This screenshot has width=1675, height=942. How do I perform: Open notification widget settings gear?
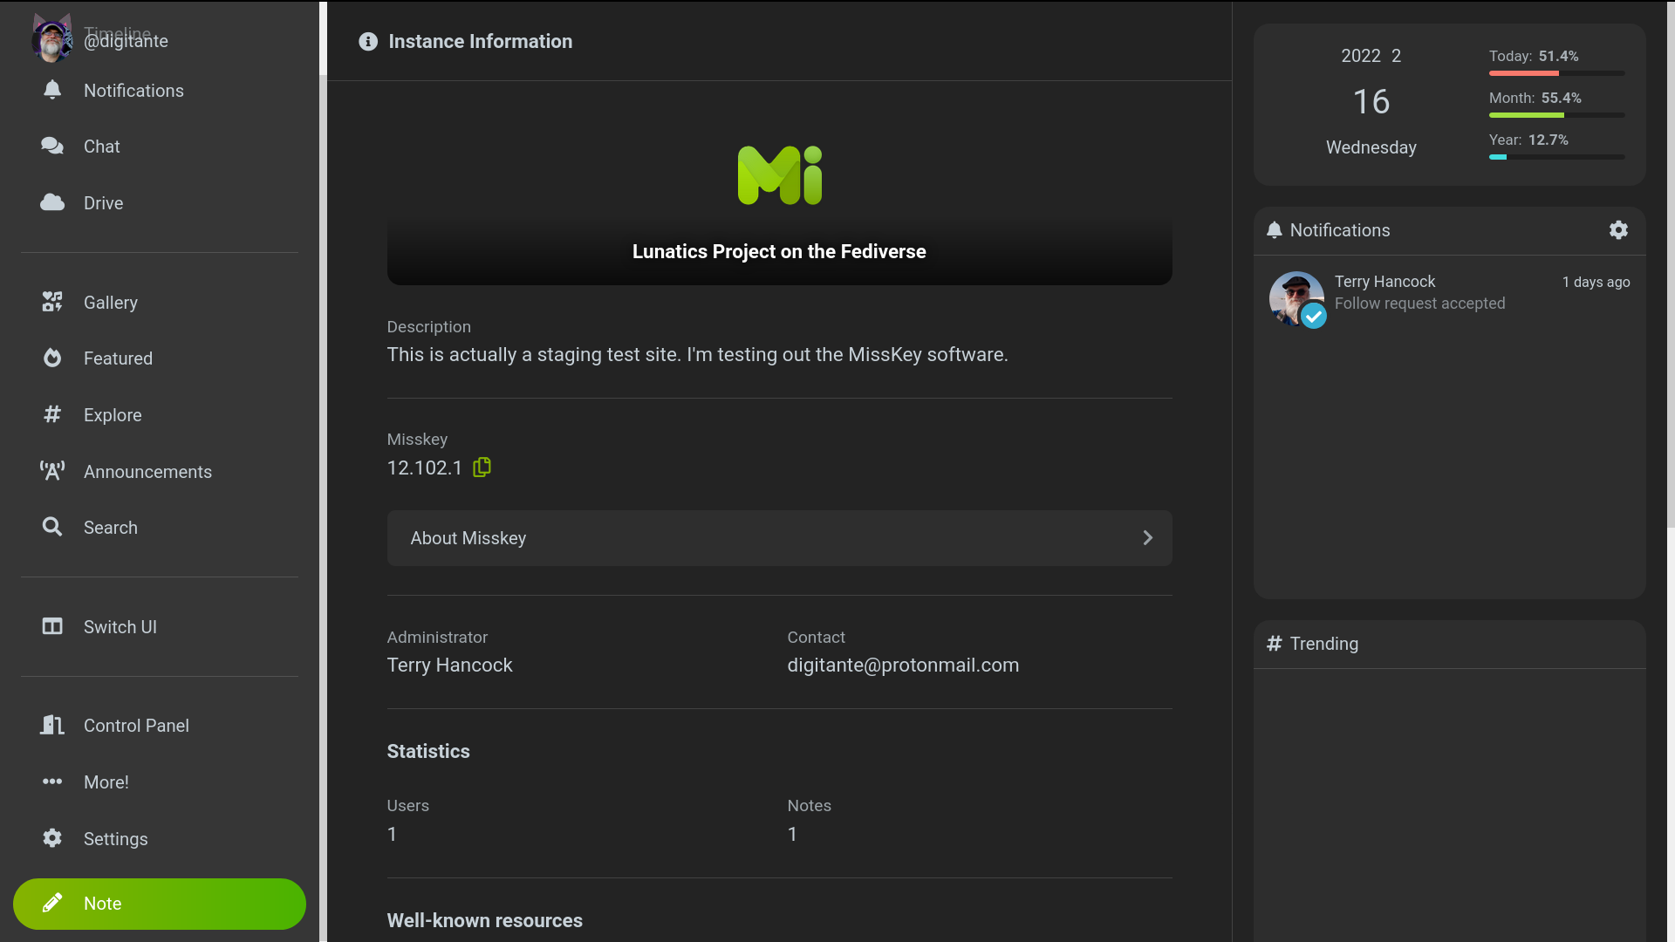pos(1618,230)
